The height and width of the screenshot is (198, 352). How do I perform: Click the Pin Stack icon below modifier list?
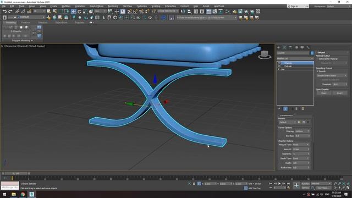pos(279,109)
